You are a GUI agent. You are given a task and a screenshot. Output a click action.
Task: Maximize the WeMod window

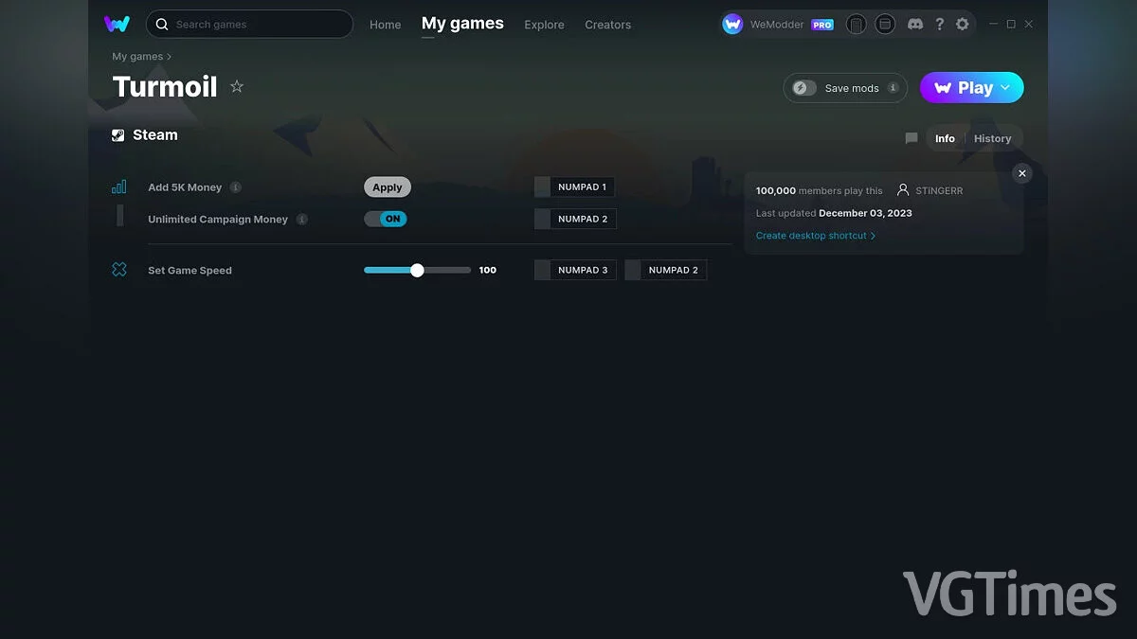pos(1011,24)
